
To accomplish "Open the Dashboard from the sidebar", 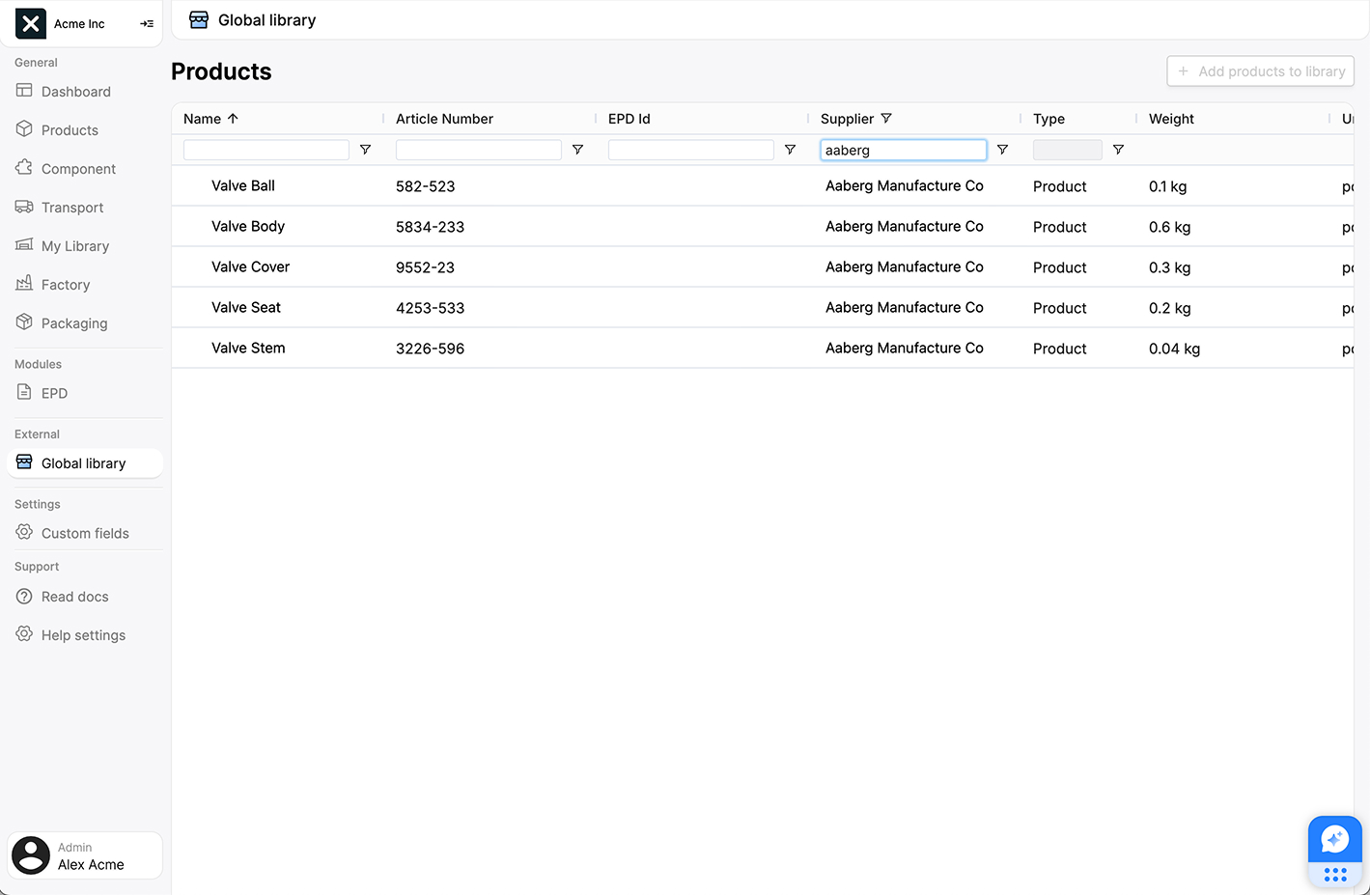I will tap(73, 91).
